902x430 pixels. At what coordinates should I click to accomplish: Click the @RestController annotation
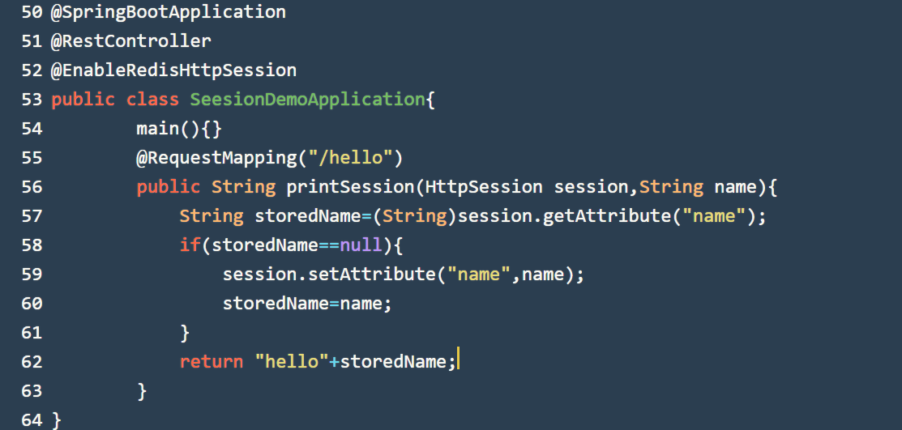tap(130, 41)
